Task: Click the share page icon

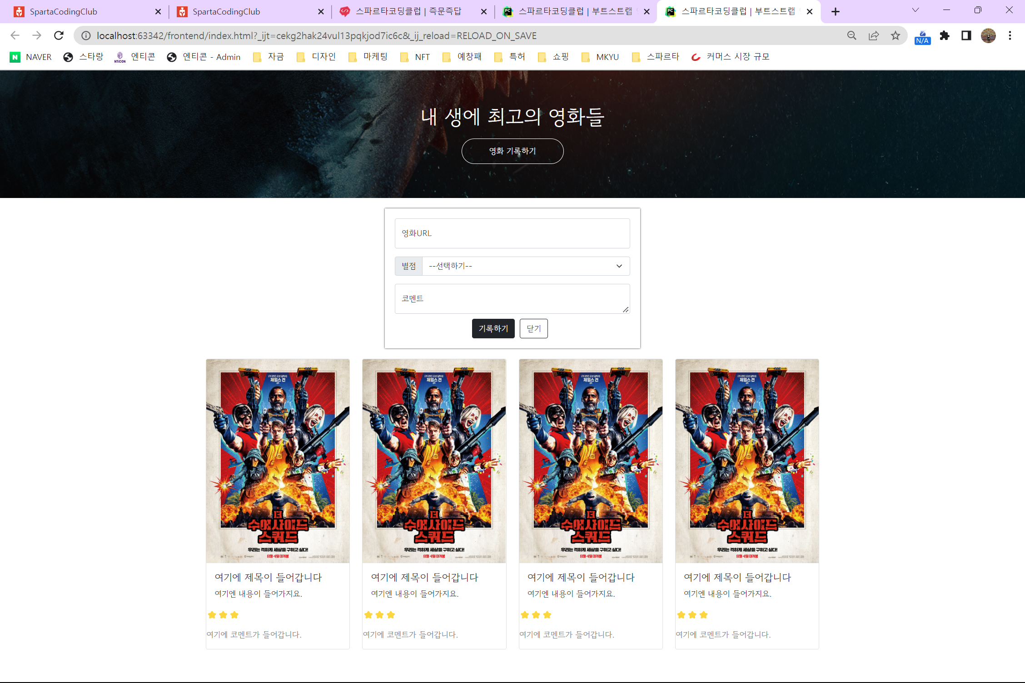Action: (874, 35)
